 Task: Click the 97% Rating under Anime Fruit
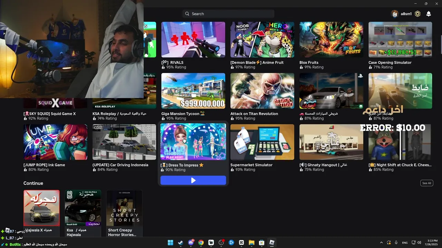click(243, 67)
